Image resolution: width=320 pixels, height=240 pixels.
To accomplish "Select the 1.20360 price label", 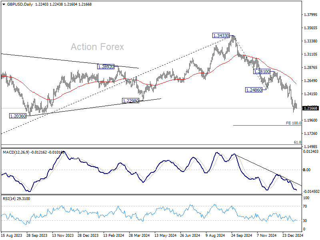I will pyautogui.click(x=18, y=116).
